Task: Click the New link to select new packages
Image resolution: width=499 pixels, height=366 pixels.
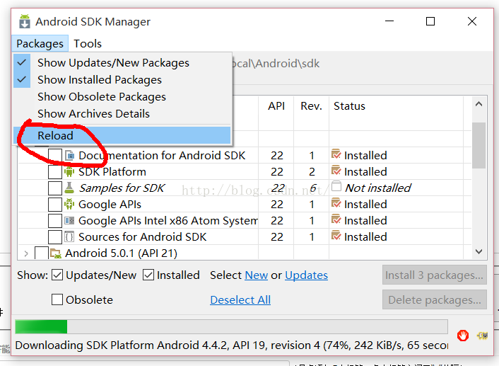Action: [x=256, y=275]
